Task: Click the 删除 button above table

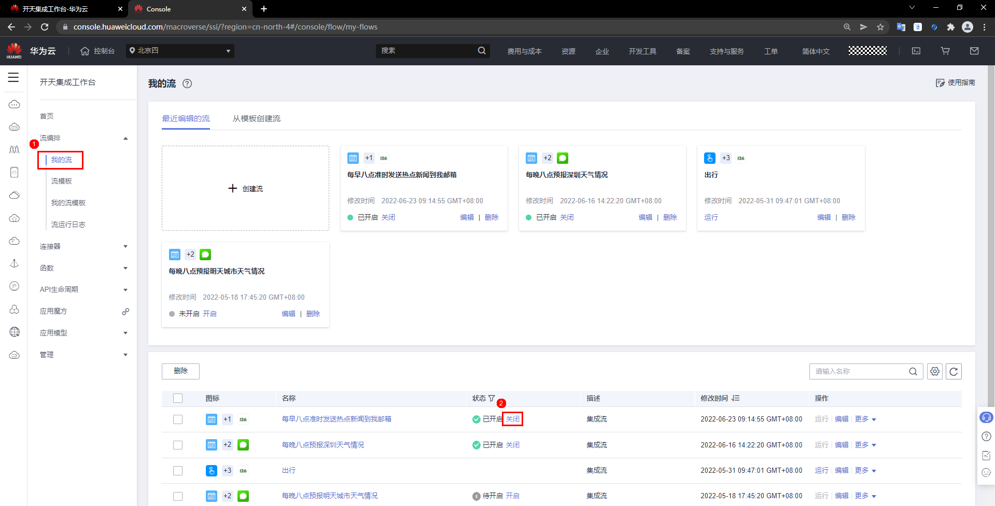Action: point(180,371)
